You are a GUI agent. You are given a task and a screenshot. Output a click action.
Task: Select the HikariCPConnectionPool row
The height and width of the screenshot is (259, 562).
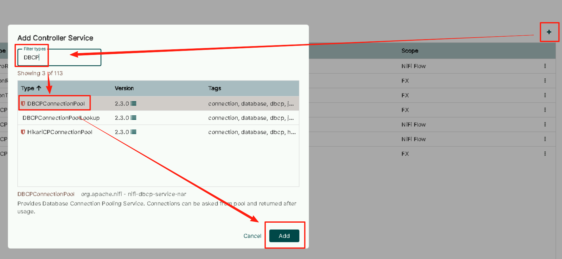pos(158,132)
